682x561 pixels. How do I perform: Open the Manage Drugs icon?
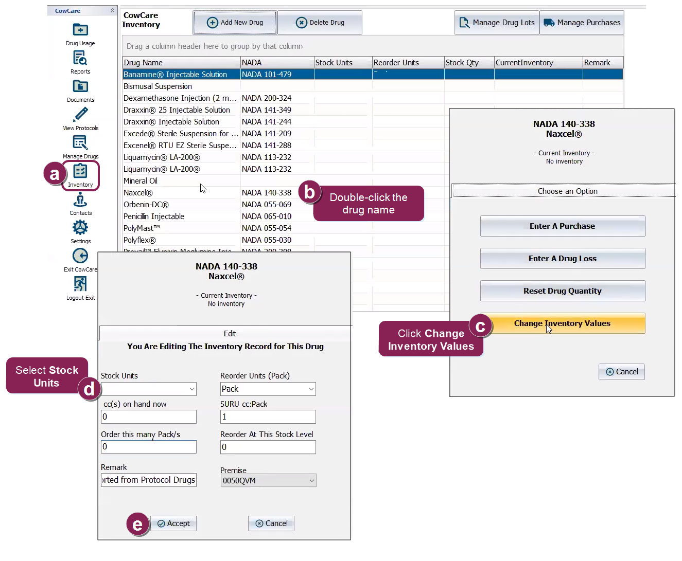tap(80, 143)
